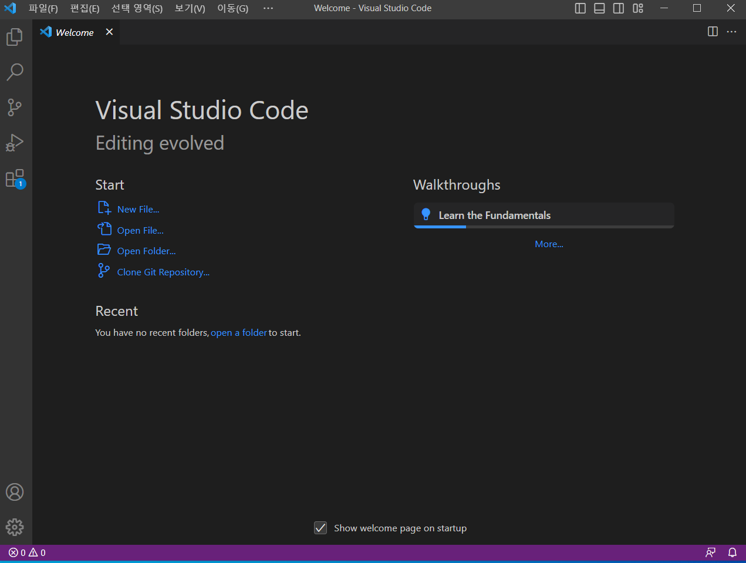746x563 pixels.
Task: Open the 파일(F) menu
Action: (43, 8)
